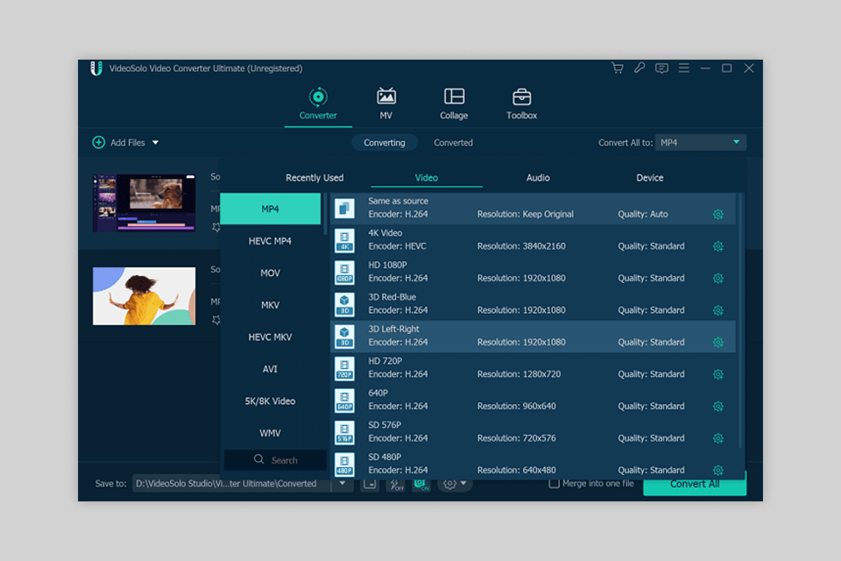Expand the Convert All to MP4 dropdown
The image size is (841, 561).
coord(736,142)
